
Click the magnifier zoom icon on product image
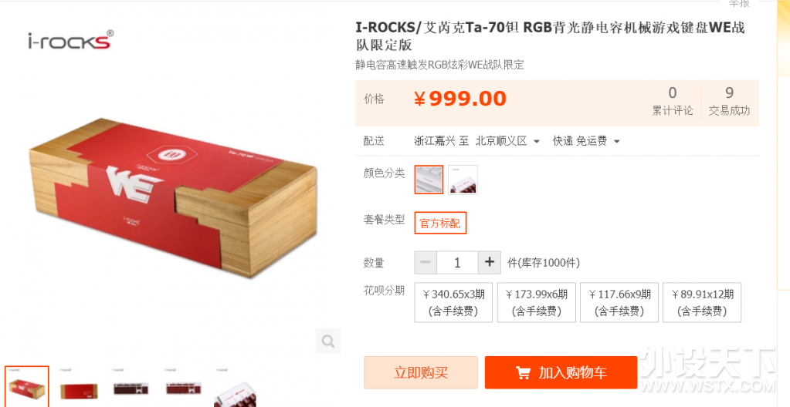(x=328, y=341)
